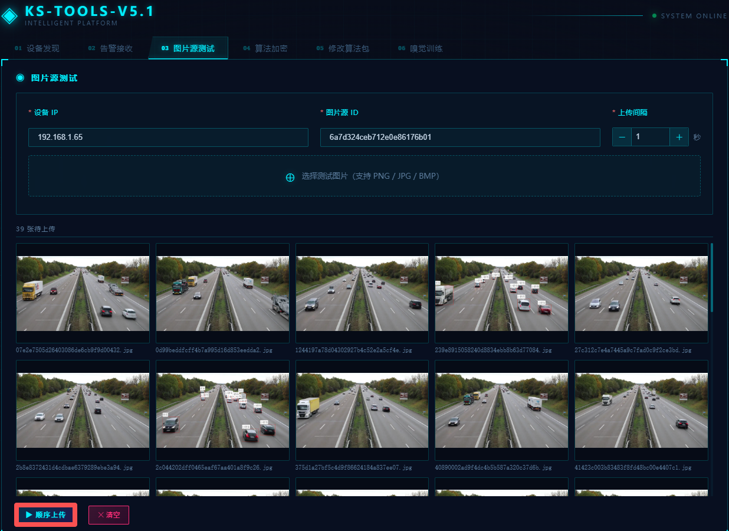
Task: Click the 图片源测试 section heading icon
Action: (20, 78)
